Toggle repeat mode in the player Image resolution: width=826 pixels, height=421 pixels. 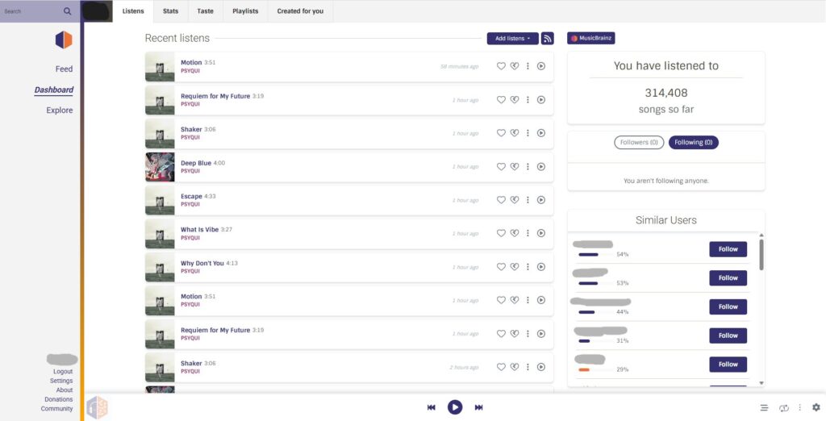click(x=783, y=407)
